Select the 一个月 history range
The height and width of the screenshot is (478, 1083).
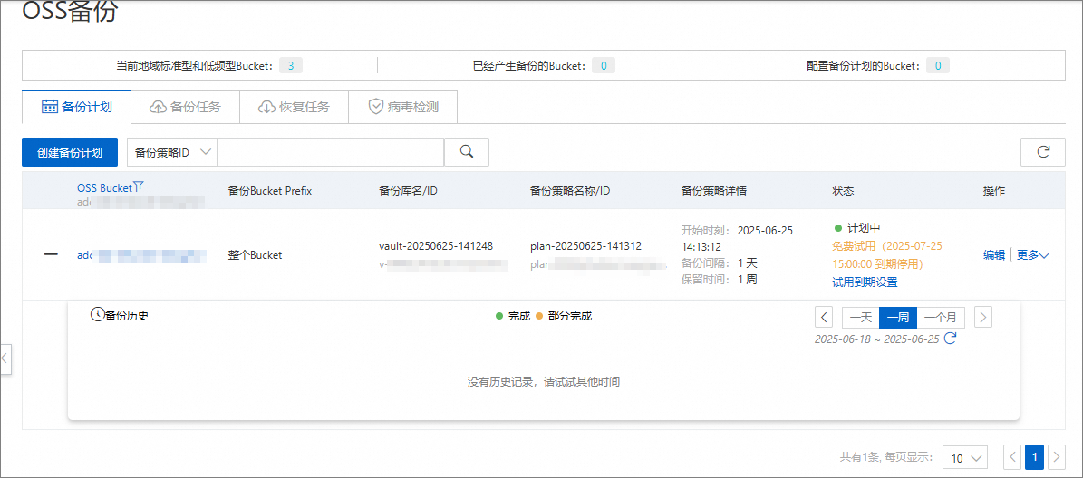941,318
